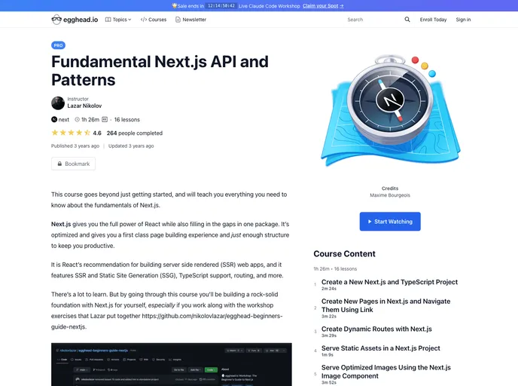
Task: Click the Course Content heading
Action: 344,254
